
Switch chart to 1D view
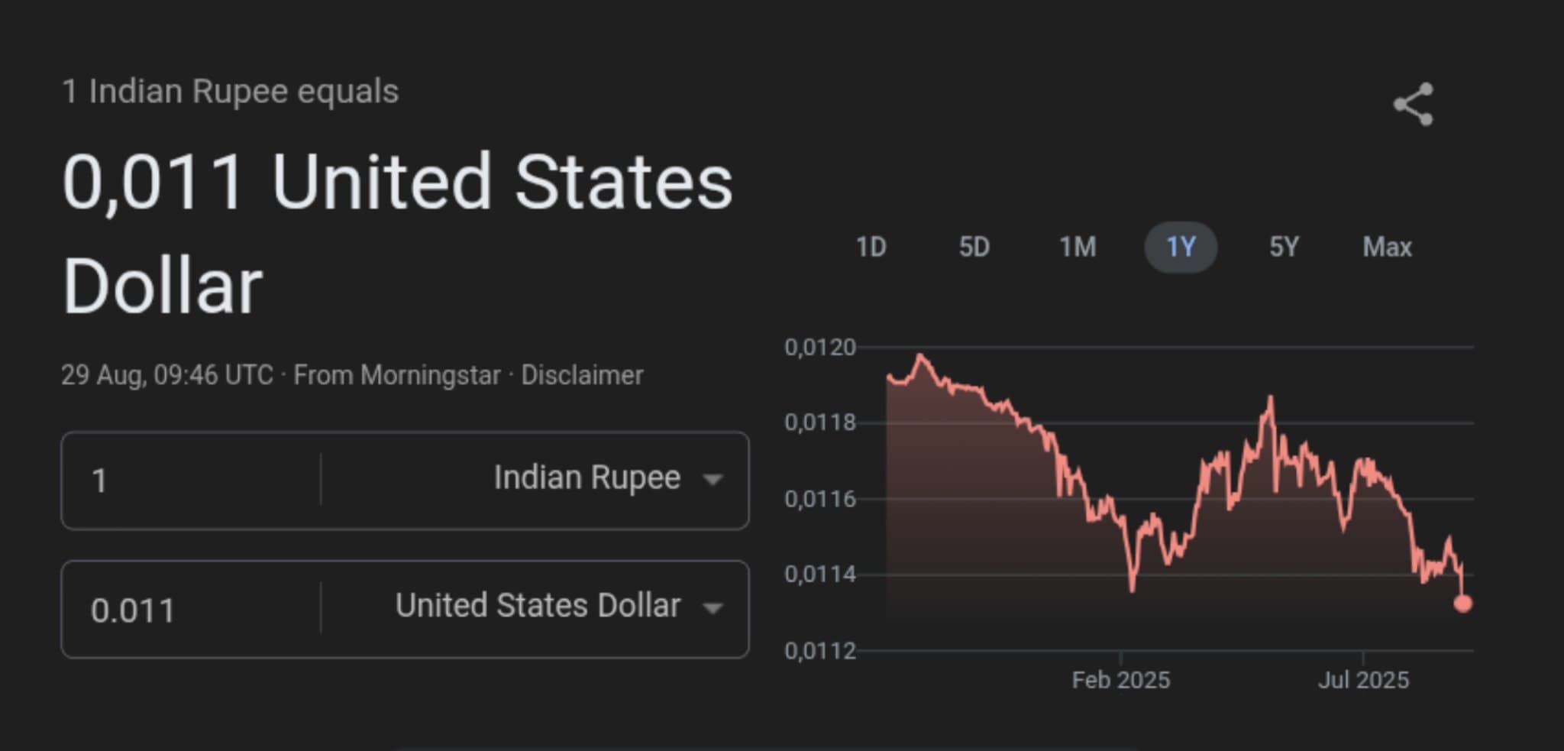(x=873, y=247)
